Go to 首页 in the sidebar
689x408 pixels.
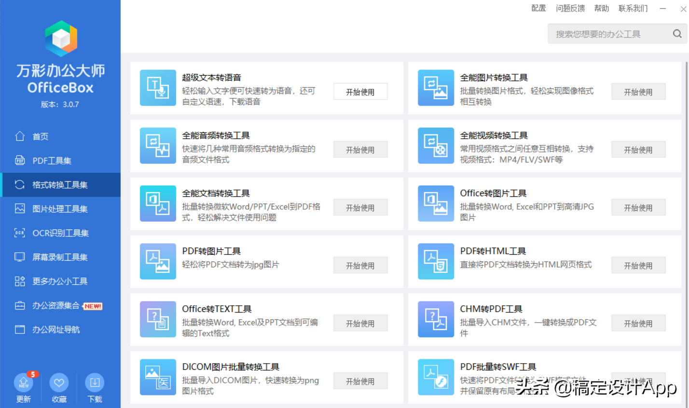60,136
